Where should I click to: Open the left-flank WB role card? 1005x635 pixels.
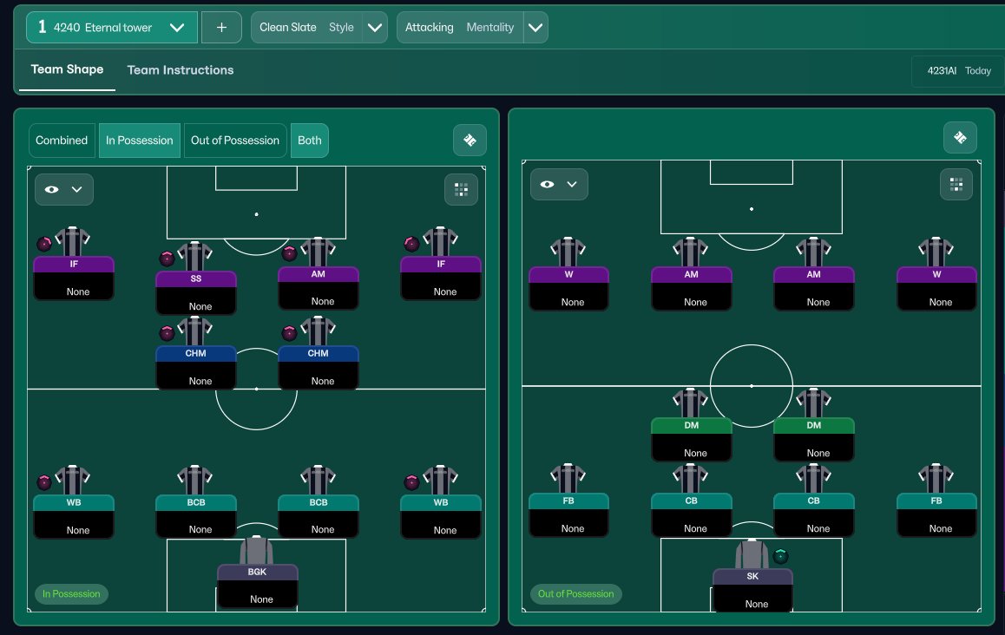point(74,516)
